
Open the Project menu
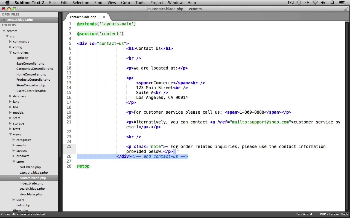[157, 3]
